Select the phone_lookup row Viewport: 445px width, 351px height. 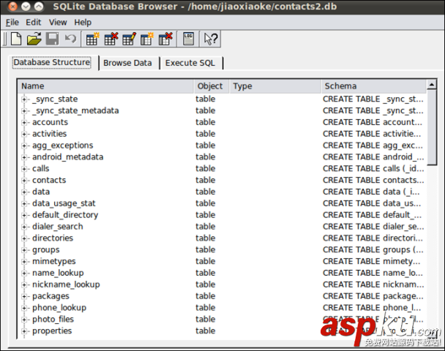[x=222, y=308]
